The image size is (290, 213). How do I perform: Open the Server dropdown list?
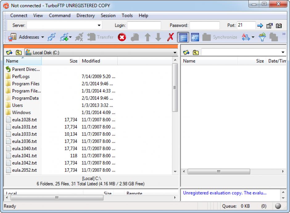99,25
